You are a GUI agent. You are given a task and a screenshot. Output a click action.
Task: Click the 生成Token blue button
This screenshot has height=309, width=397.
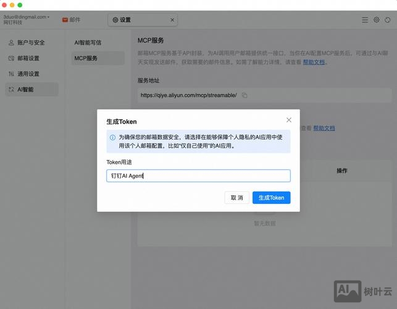click(x=271, y=198)
